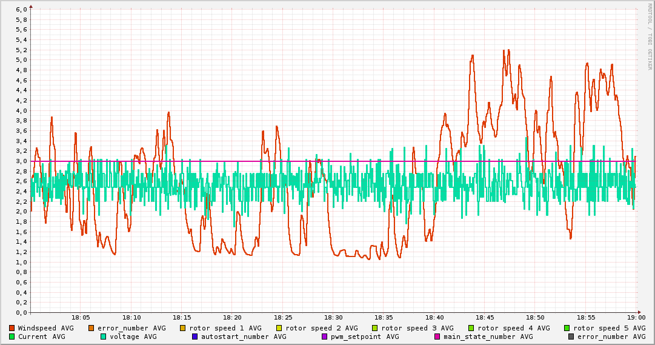Select the rotor speed 2 AVG legend label
The image size is (655, 345).
(x=321, y=328)
